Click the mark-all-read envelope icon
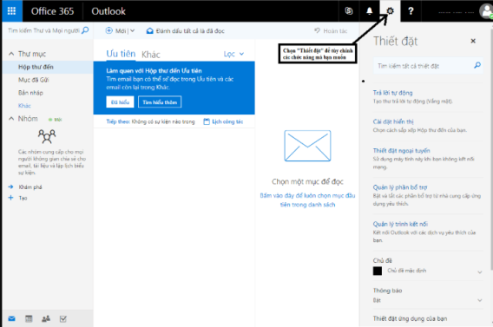This screenshot has height=327, width=493. [149, 30]
